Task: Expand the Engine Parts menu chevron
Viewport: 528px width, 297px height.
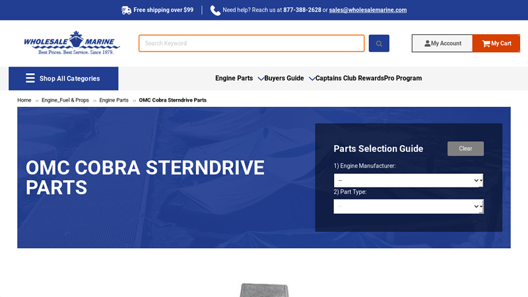Action: click(x=261, y=79)
